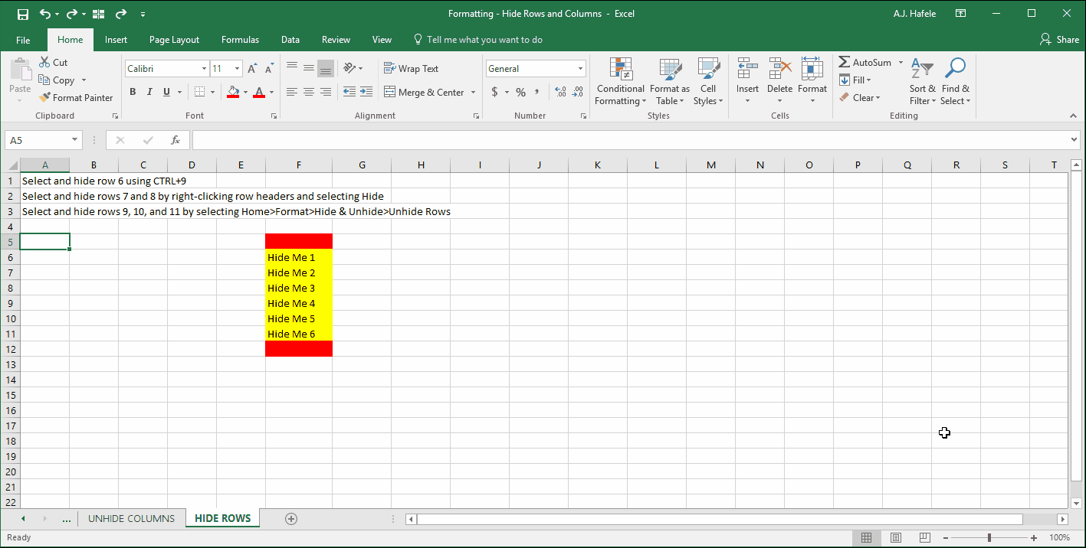
Task: Click the zoom slider handle
Action: click(x=989, y=538)
